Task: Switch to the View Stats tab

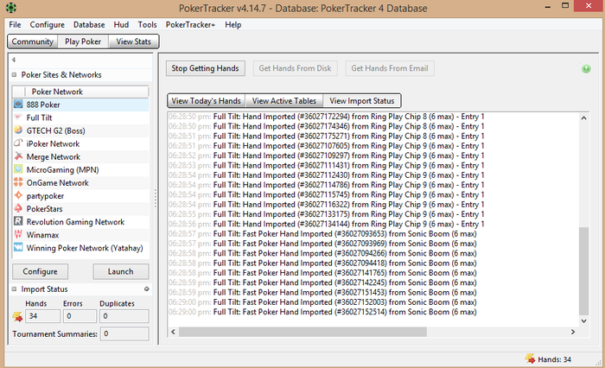Action: pyautogui.click(x=133, y=41)
